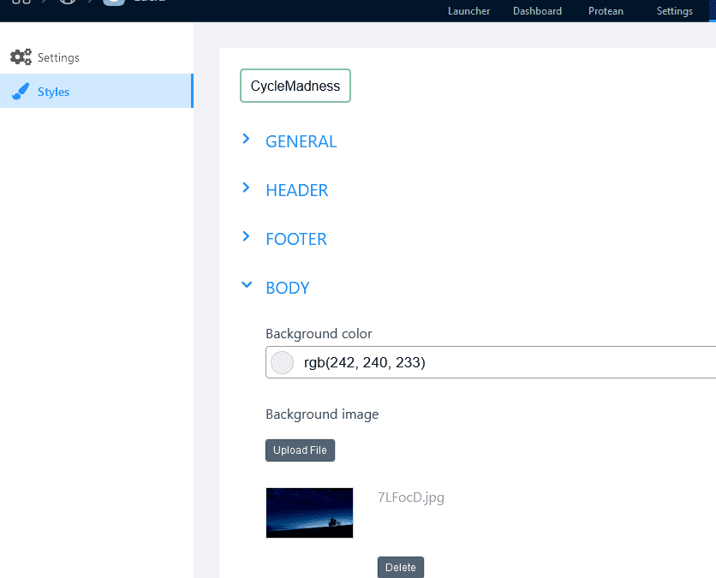Click the night sky background image thumbnail
This screenshot has height=578, width=716.
[x=309, y=513]
